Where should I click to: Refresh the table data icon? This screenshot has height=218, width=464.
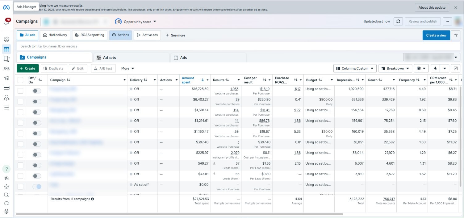(398, 21)
